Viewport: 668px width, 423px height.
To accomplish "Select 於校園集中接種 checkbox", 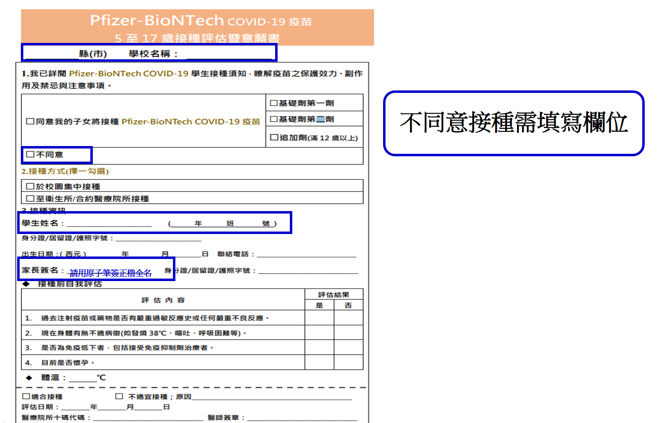I will coord(30,186).
